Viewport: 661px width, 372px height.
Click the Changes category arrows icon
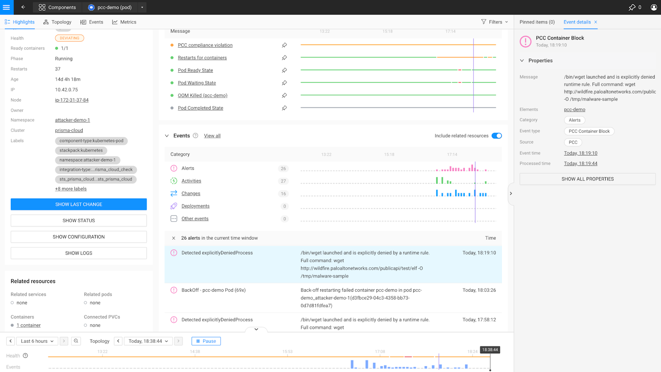[x=174, y=193]
